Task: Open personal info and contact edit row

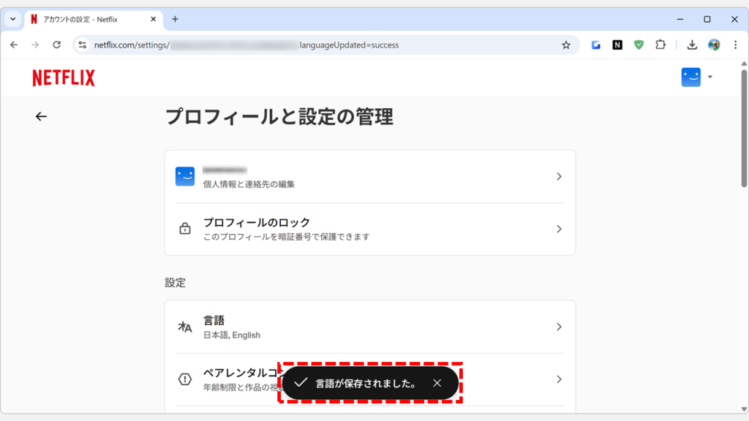Action: [370, 177]
